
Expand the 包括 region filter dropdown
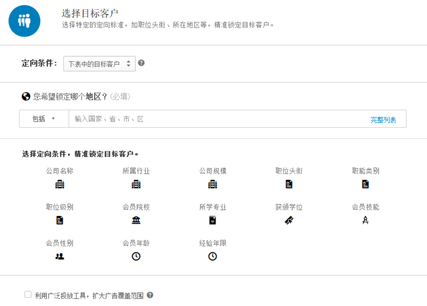click(x=44, y=119)
